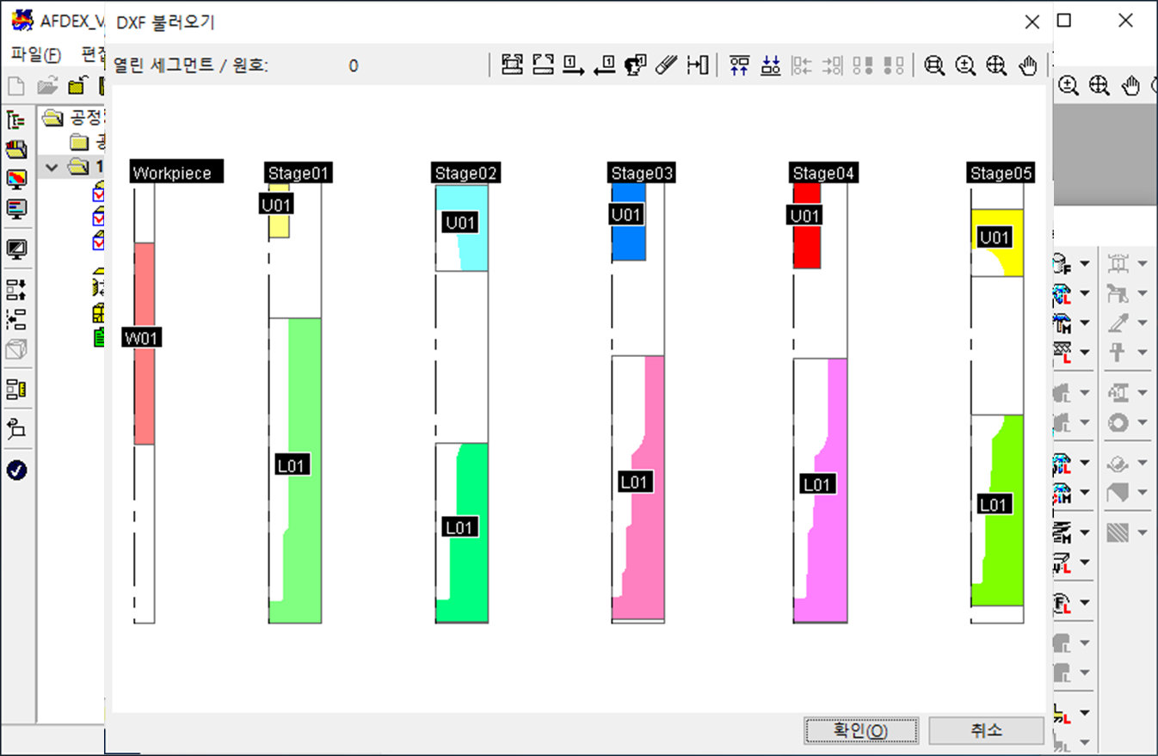Select the L01 die label in Stage05
This screenshot has height=756, width=1158.
pos(994,505)
